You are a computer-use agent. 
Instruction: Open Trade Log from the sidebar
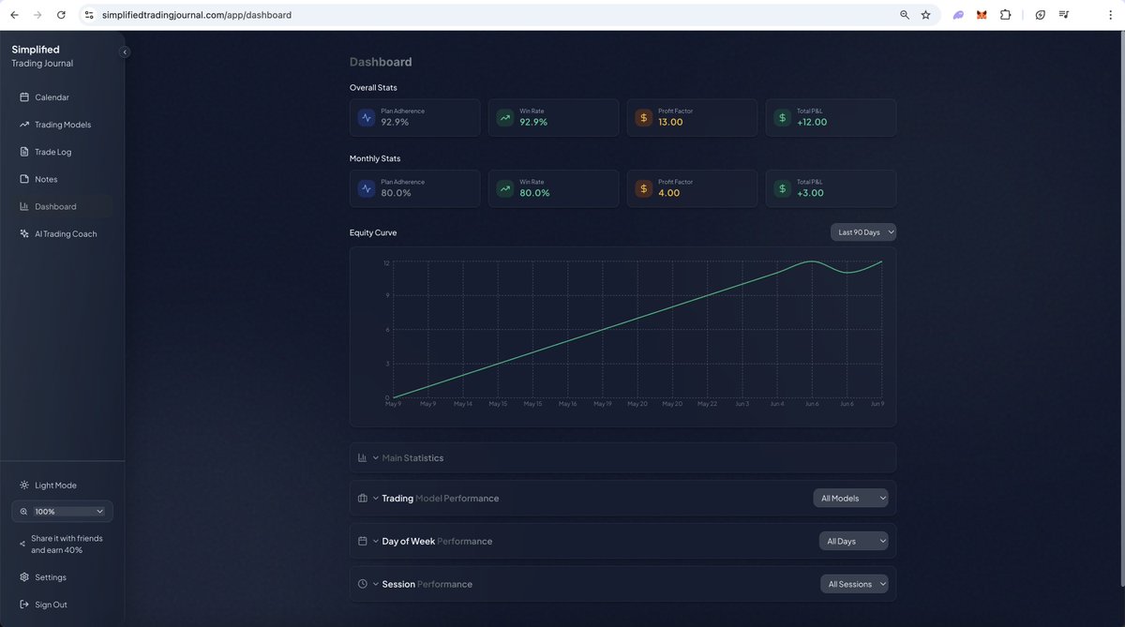click(62, 152)
